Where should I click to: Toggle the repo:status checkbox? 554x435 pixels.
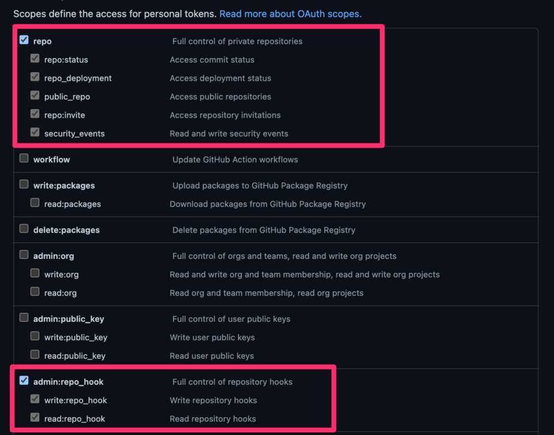[x=35, y=58]
